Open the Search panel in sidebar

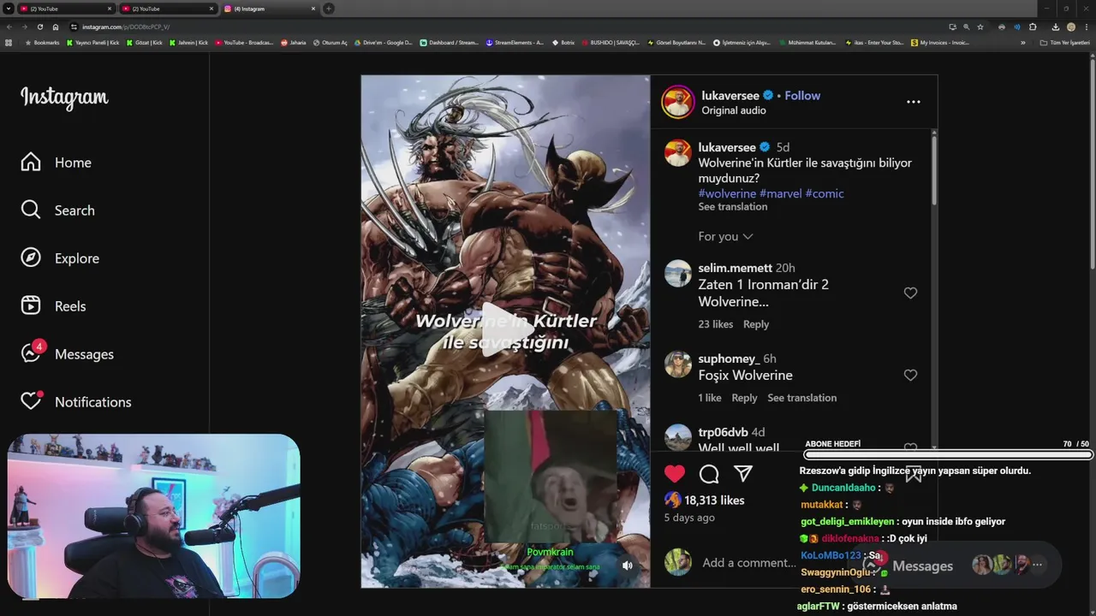click(58, 210)
